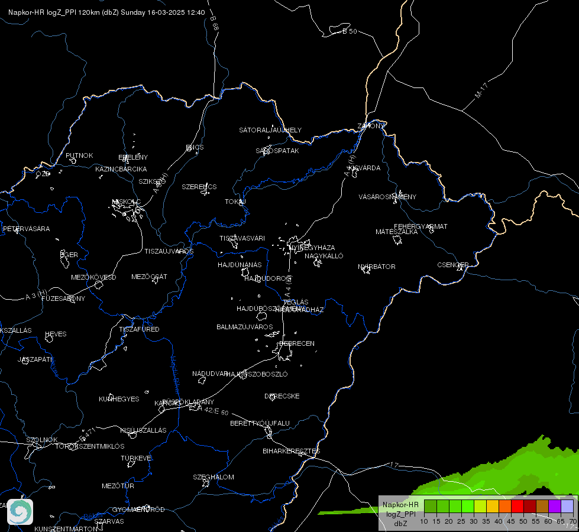Select the MÁTÉSZALKA town label
The width and height of the screenshot is (579, 532).
[397, 232]
